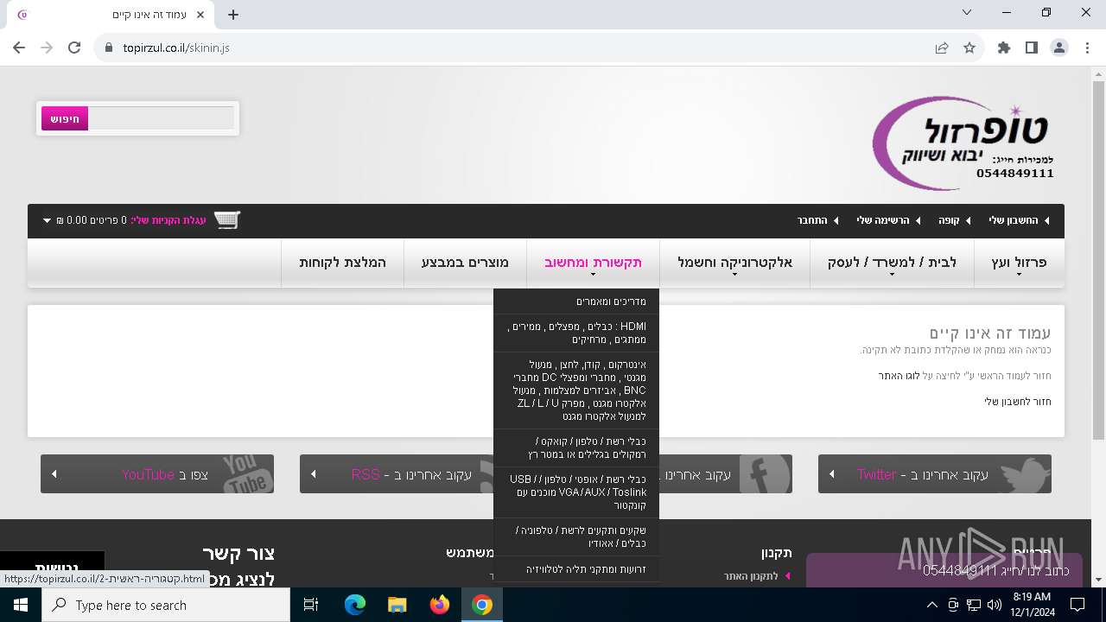The height and width of the screenshot is (622, 1106).
Task: Go back to previous page
Action: click(19, 48)
